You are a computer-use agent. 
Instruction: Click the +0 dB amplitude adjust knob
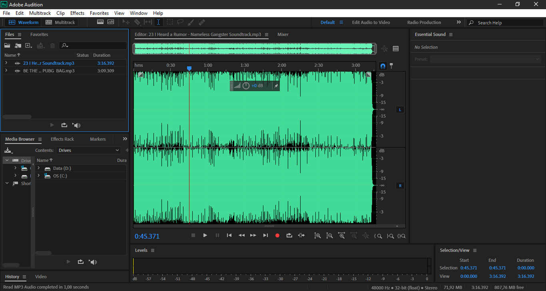(x=246, y=86)
